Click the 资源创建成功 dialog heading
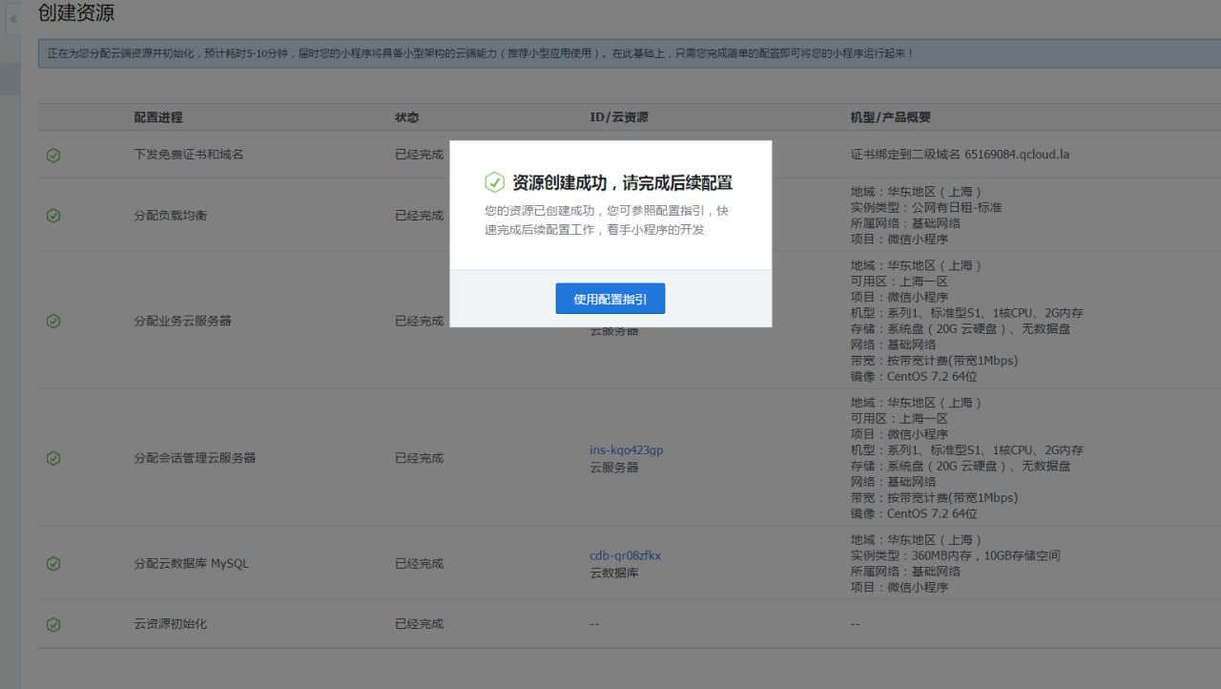 [x=622, y=183]
